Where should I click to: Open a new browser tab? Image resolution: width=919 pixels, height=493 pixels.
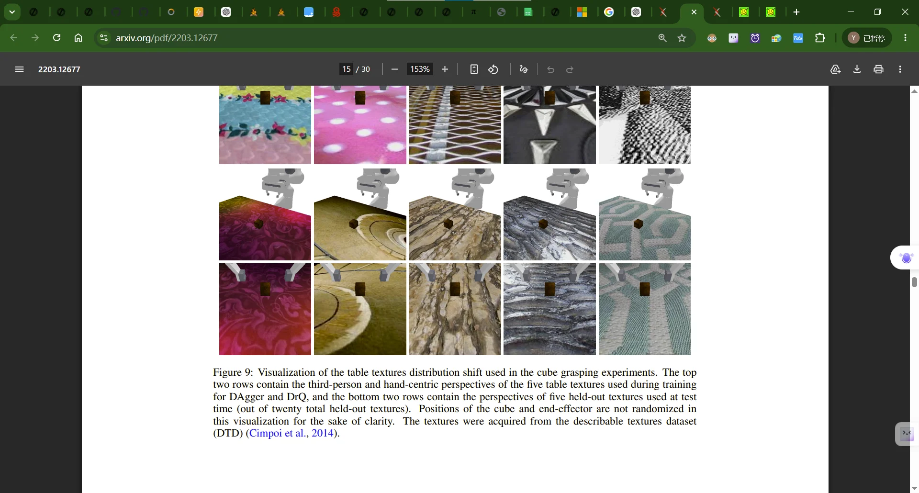(x=796, y=12)
